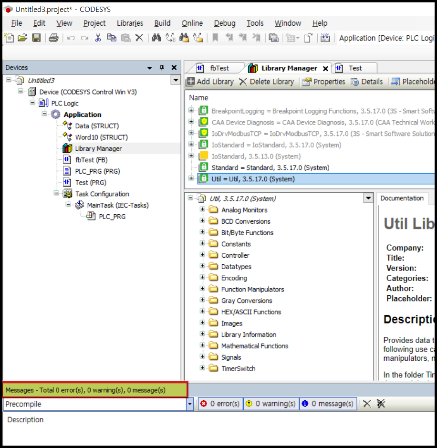Select Data (STRUCT) in device tree
The width and height of the screenshot is (437, 448).
[x=97, y=126]
